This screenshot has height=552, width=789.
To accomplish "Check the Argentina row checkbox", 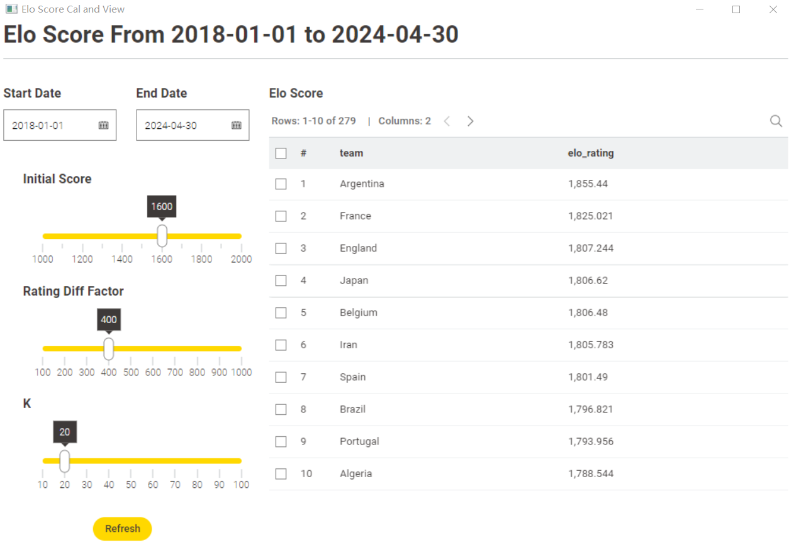I will point(281,184).
